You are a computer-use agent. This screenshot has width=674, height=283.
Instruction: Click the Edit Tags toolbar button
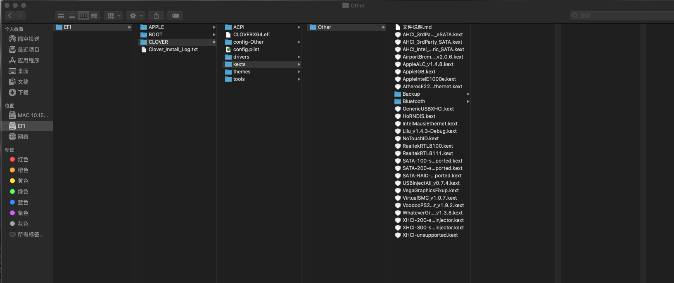point(175,16)
